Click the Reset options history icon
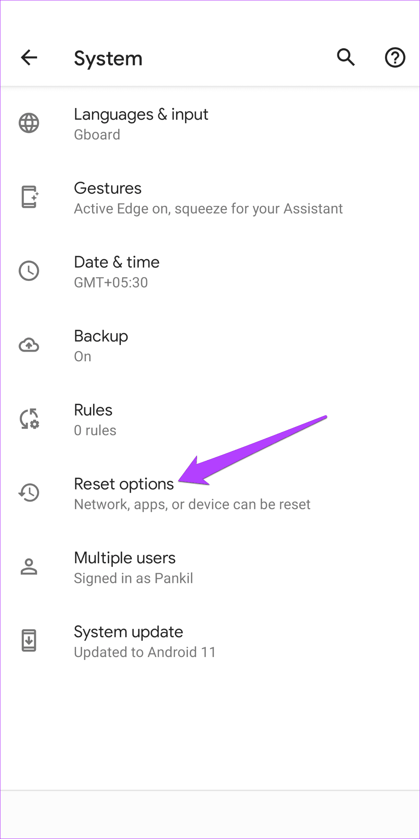Viewport: 420px width, 839px height. tap(29, 493)
